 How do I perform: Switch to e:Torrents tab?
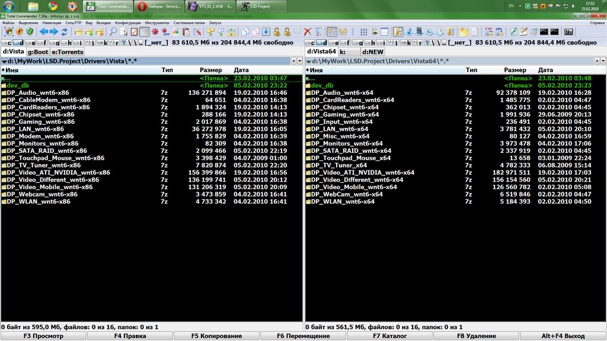tap(68, 52)
